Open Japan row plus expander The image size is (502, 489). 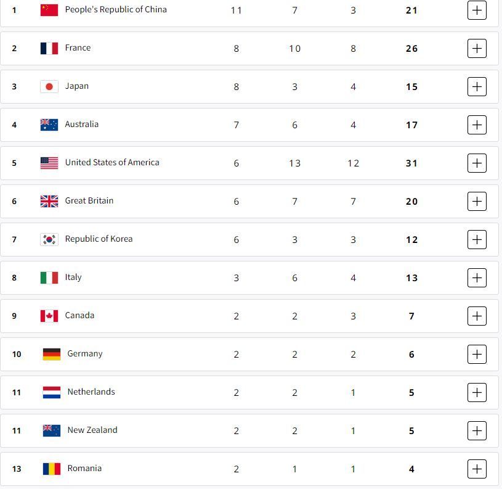(477, 86)
